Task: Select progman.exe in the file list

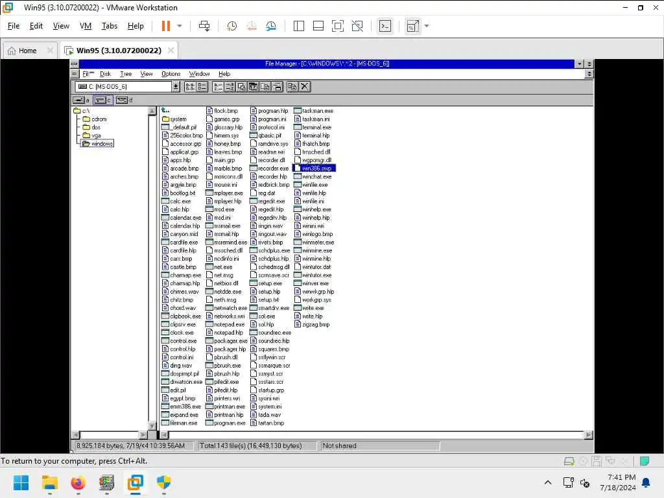Action: [226, 423]
